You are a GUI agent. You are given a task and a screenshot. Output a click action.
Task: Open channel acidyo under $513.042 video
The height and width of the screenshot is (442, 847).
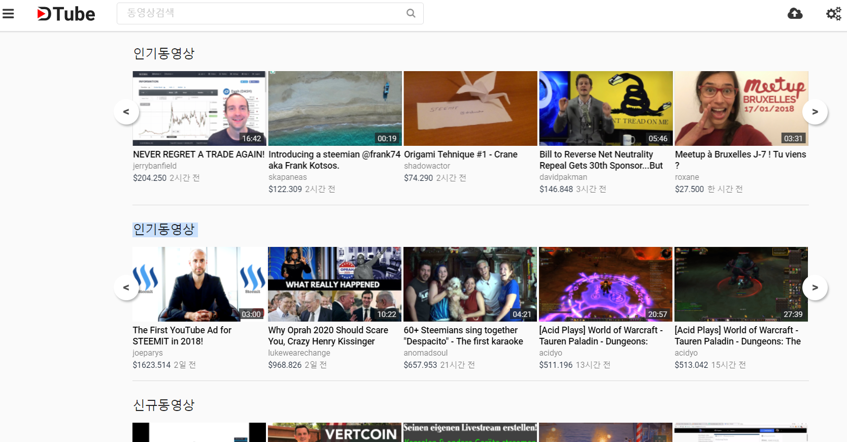pyautogui.click(x=686, y=353)
